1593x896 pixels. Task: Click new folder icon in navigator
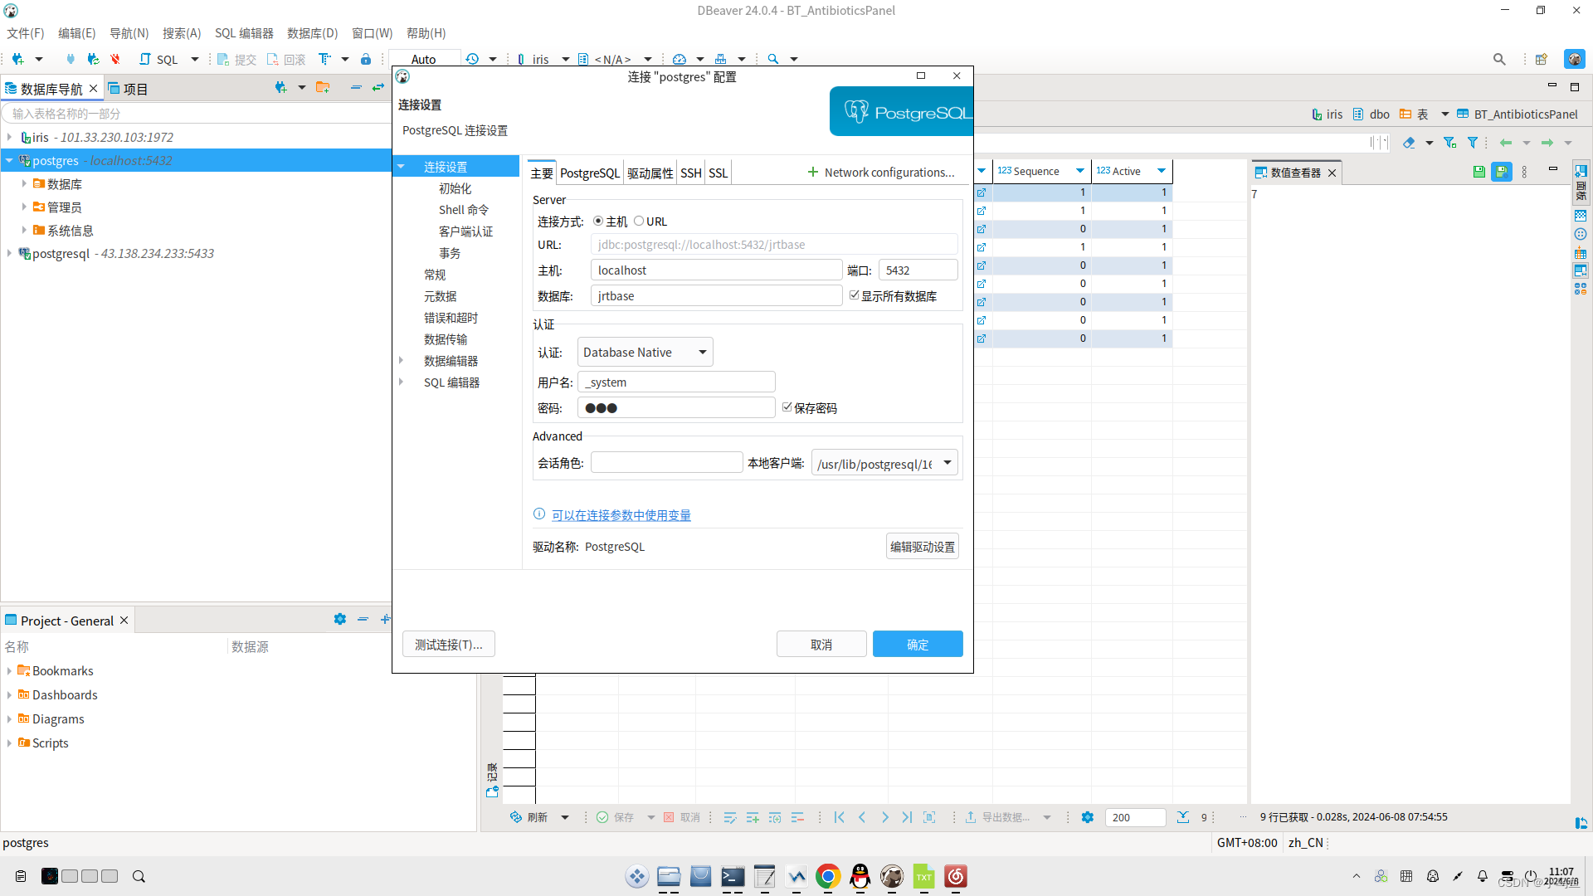pyautogui.click(x=323, y=87)
